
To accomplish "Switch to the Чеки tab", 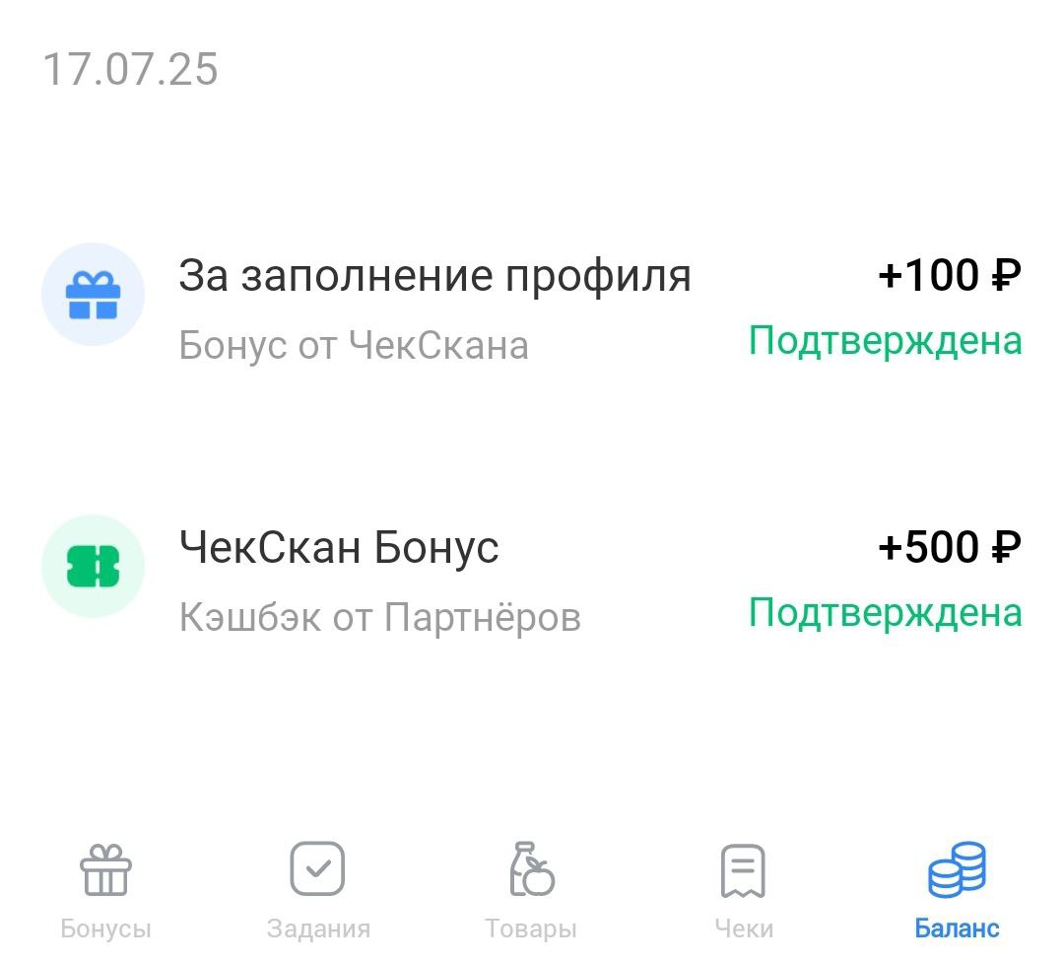I will (x=746, y=887).
